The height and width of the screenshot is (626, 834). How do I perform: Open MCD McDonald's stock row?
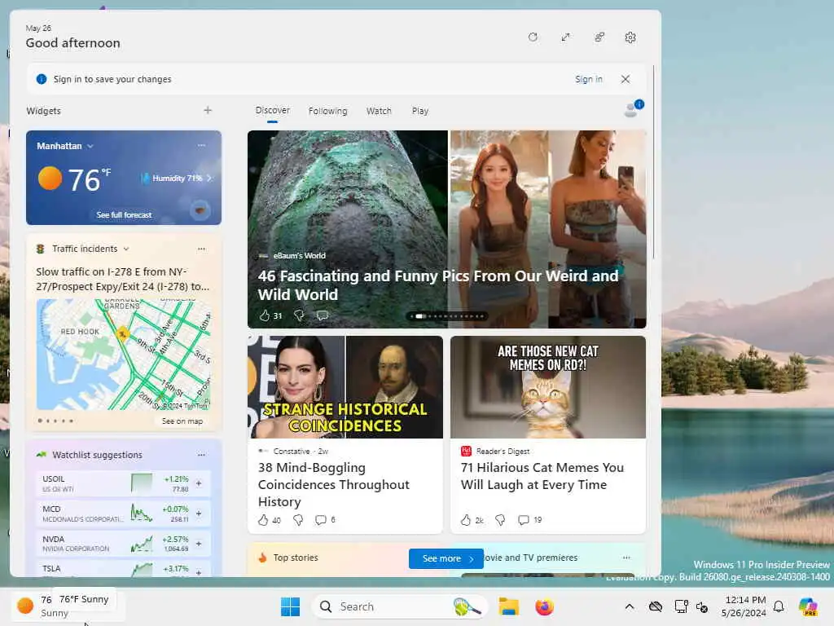tap(124, 514)
